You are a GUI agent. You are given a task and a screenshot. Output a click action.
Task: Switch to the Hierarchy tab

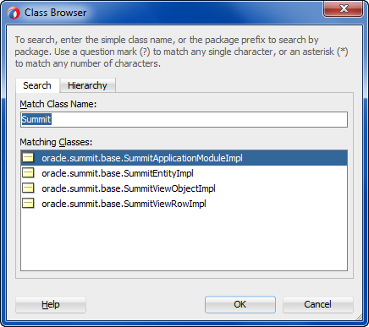pyautogui.click(x=87, y=85)
